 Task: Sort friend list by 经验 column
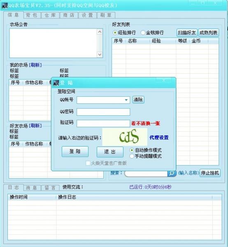click(163, 41)
